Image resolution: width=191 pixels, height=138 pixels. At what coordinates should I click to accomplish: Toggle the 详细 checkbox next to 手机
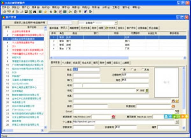click(138, 91)
